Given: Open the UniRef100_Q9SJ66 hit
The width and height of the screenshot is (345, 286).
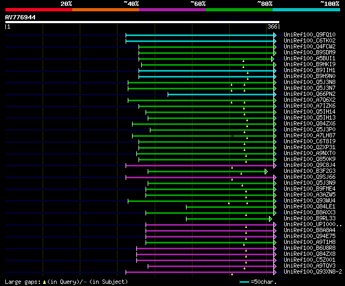Looking at the screenshot, I should (x=309, y=177).
